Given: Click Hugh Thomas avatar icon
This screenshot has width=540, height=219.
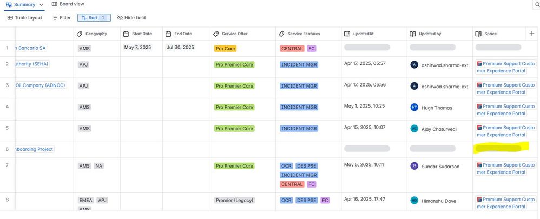Looking at the screenshot, I should [x=414, y=108].
